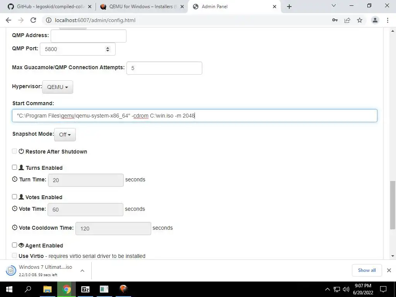Open the Chrome profile avatar

tap(375, 20)
